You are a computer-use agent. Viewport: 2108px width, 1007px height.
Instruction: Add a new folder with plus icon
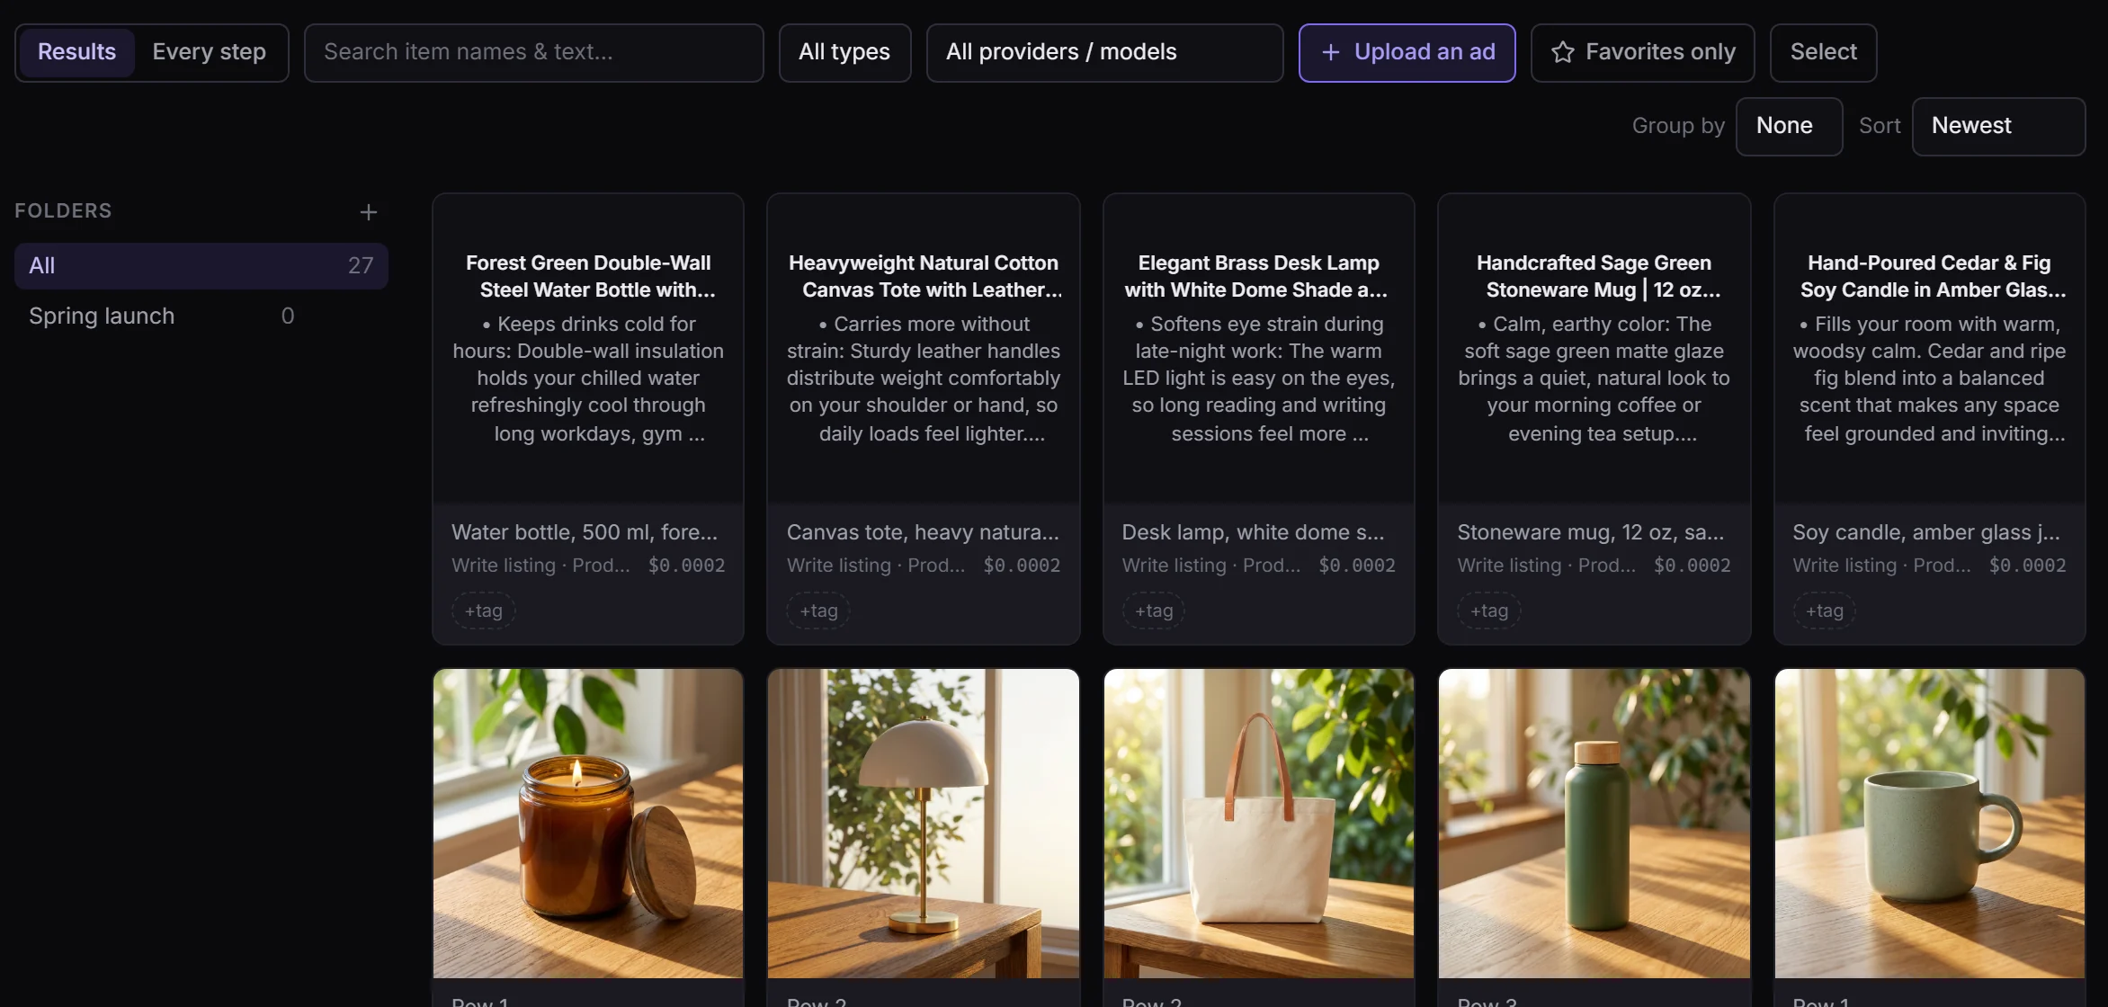[x=368, y=212]
